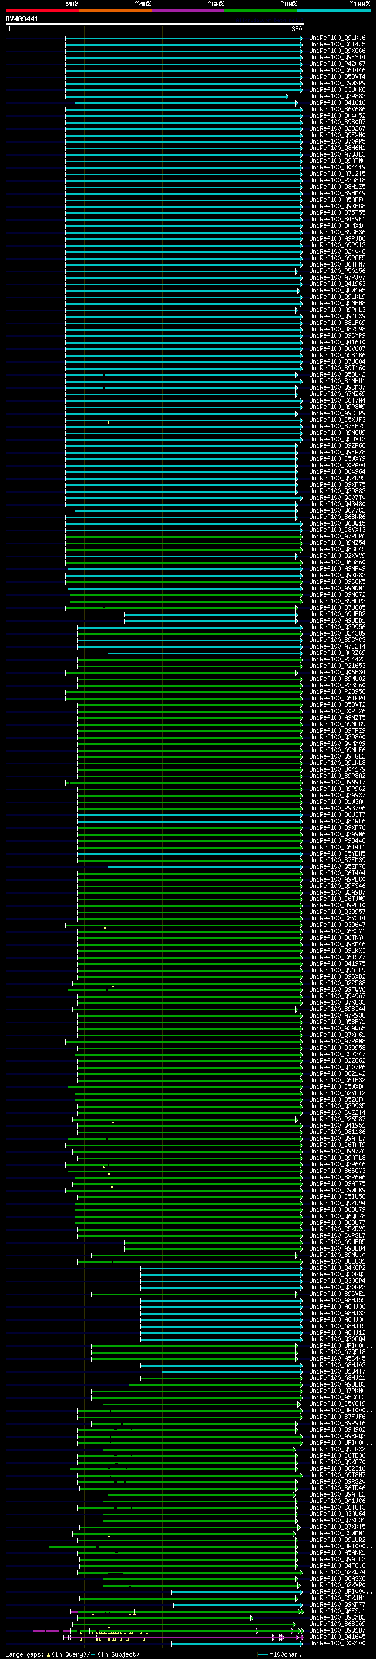Select hit UniRef100_C5WMN1
This screenshot has height=1659, width=376.
click(x=337, y=1534)
